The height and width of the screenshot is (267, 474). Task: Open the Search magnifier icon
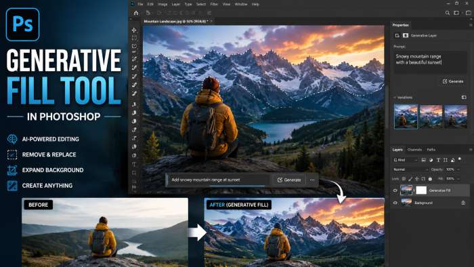click(x=448, y=13)
